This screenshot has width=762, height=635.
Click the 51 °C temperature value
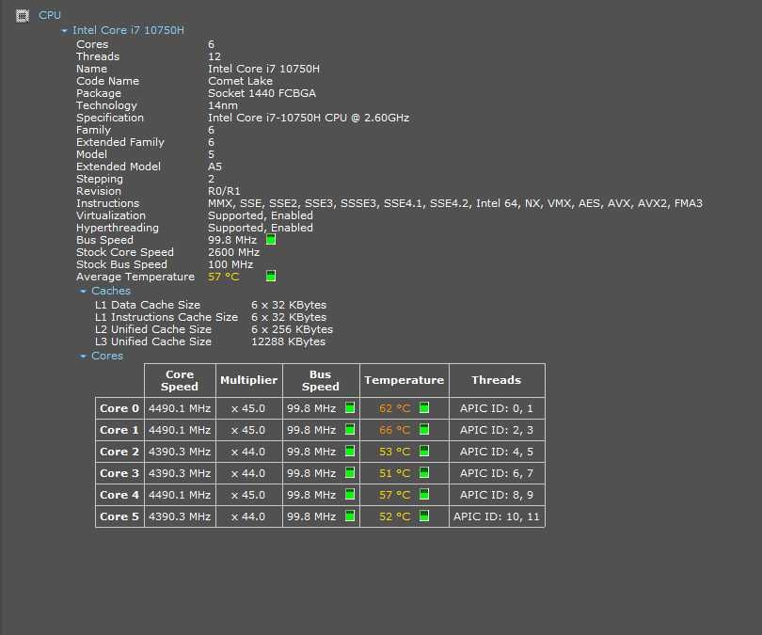coord(394,473)
